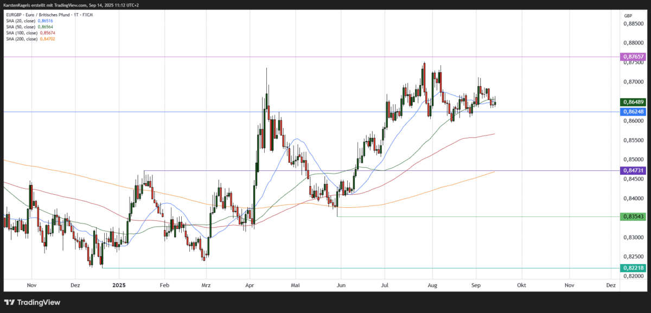Viewport: 651px width, 313px height.
Task: Click the green 0,83543 price label
Action: 633,217
